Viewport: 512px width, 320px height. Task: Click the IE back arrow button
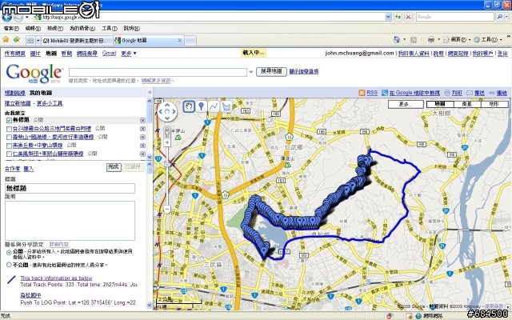(x=7, y=17)
